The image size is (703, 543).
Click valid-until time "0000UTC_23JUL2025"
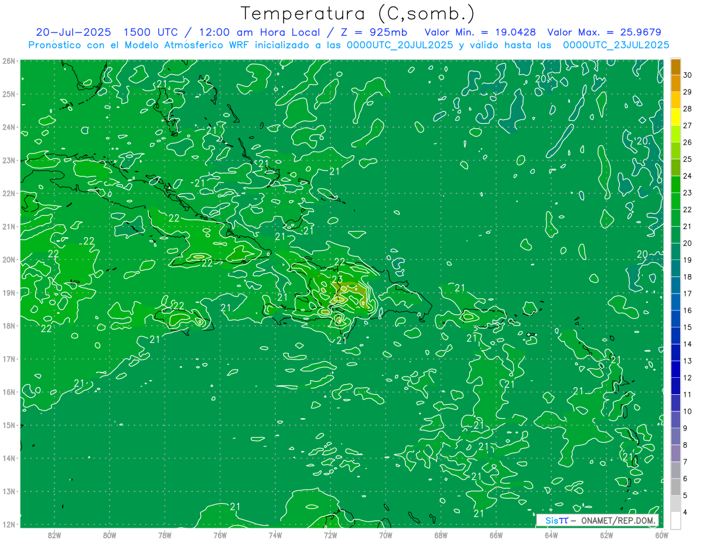click(616, 45)
